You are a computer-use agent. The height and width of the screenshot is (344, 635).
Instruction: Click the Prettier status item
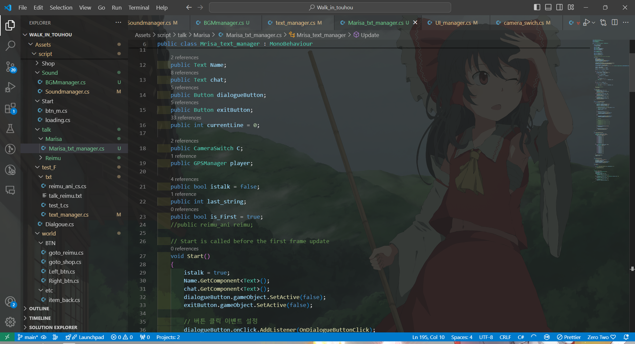click(569, 337)
